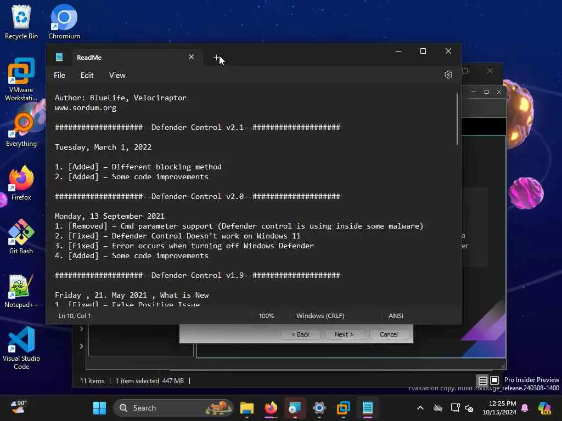Switch Explorer to large icons view
562x421 pixels.
[494, 380]
